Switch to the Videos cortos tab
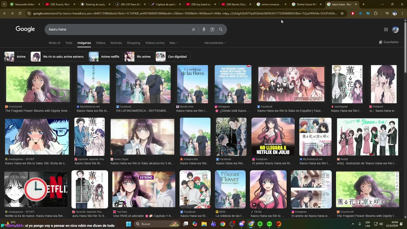Image resolution: width=407 pixels, height=229 pixels. click(x=155, y=43)
